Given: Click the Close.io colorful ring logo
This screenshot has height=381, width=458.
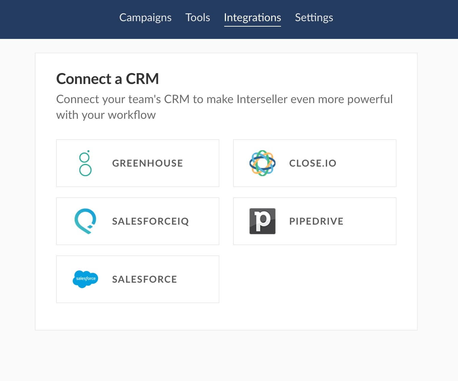Looking at the screenshot, I should coord(262,163).
